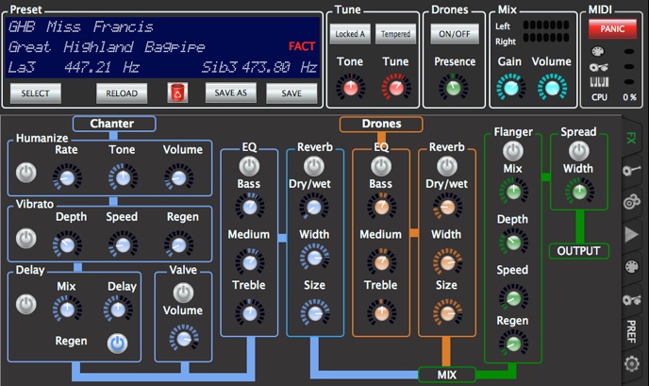Open the MIDI connector icon tab in sidebar
This screenshot has height=386, width=649.
click(x=632, y=267)
